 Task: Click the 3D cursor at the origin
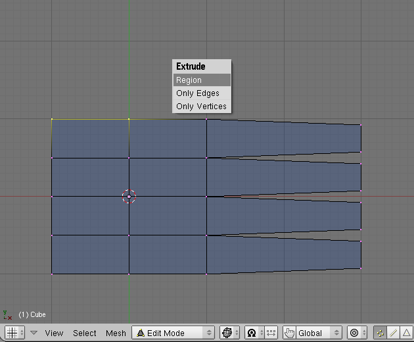pos(129,197)
